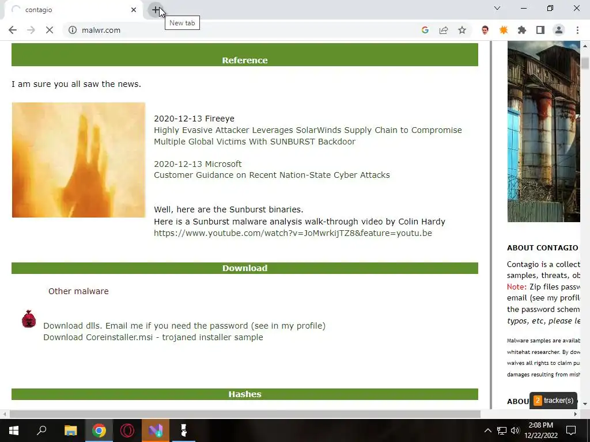Click the red biohazard bag icon
The image size is (590, 442).
pos(29,319)
